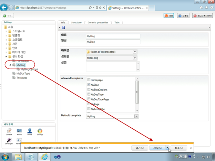Collapse the 문서 타입 tree node arrow
This screenshot has height=161, width=215.
6,56
